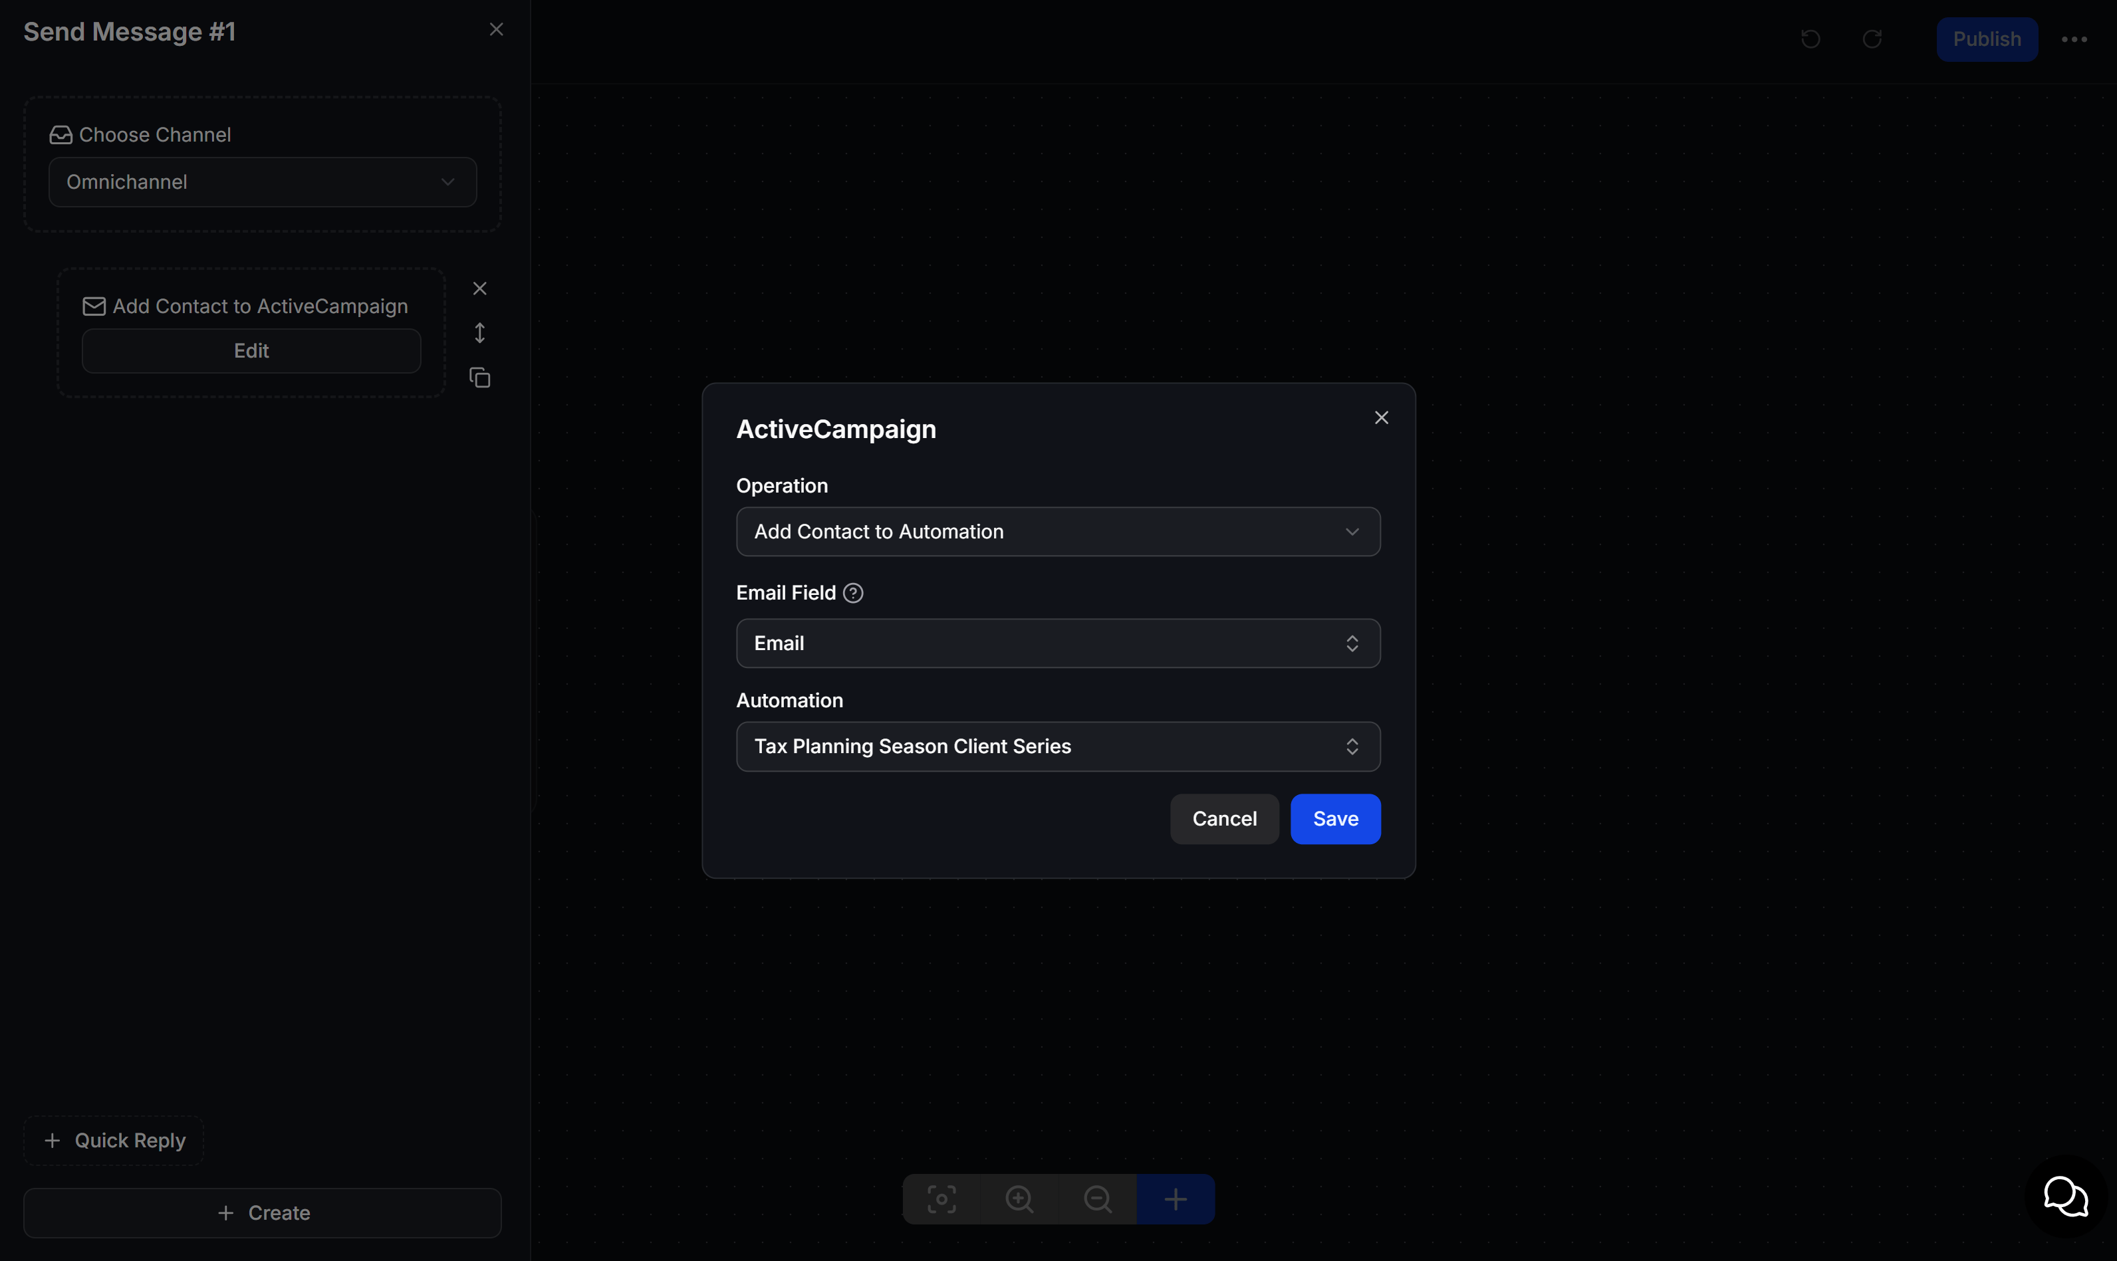Zoom out on the canvas
The width and height of the screenshot is (2117, 1261).
1097,1199
